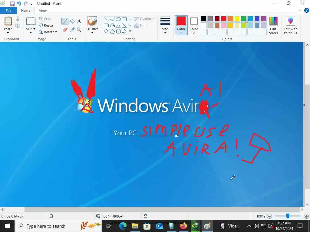The image size is (310, 232).
Task: Choose the Rounded rectangle shape
Action: coord(106,25)
